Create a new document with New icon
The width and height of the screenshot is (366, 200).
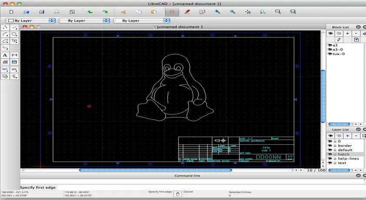pyautogui.click(x=11, y=12)
